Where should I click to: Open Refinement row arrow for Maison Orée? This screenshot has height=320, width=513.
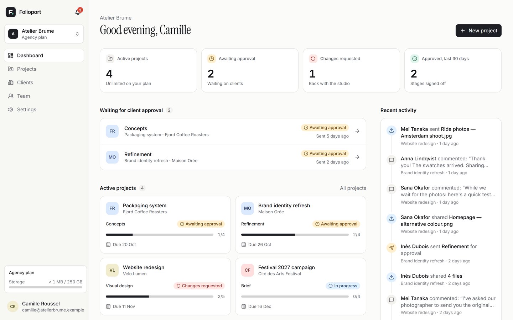click(x=357, y=157)
